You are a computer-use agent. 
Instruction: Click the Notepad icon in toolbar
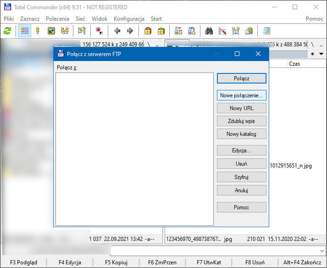[x=266, y=31]
